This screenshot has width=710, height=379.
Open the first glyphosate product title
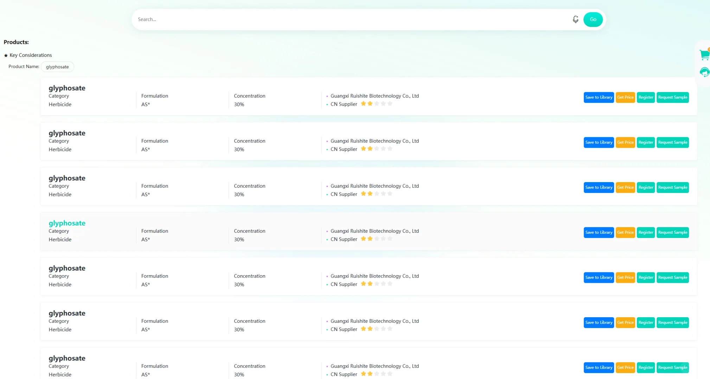coord(67,88)
